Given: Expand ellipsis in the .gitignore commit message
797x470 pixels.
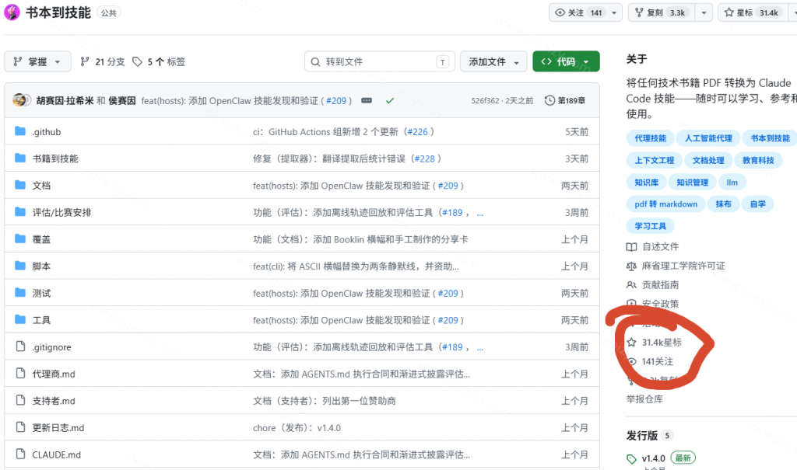Looking at the screenshot, I should pyautogui.click(x=479, y=348).
